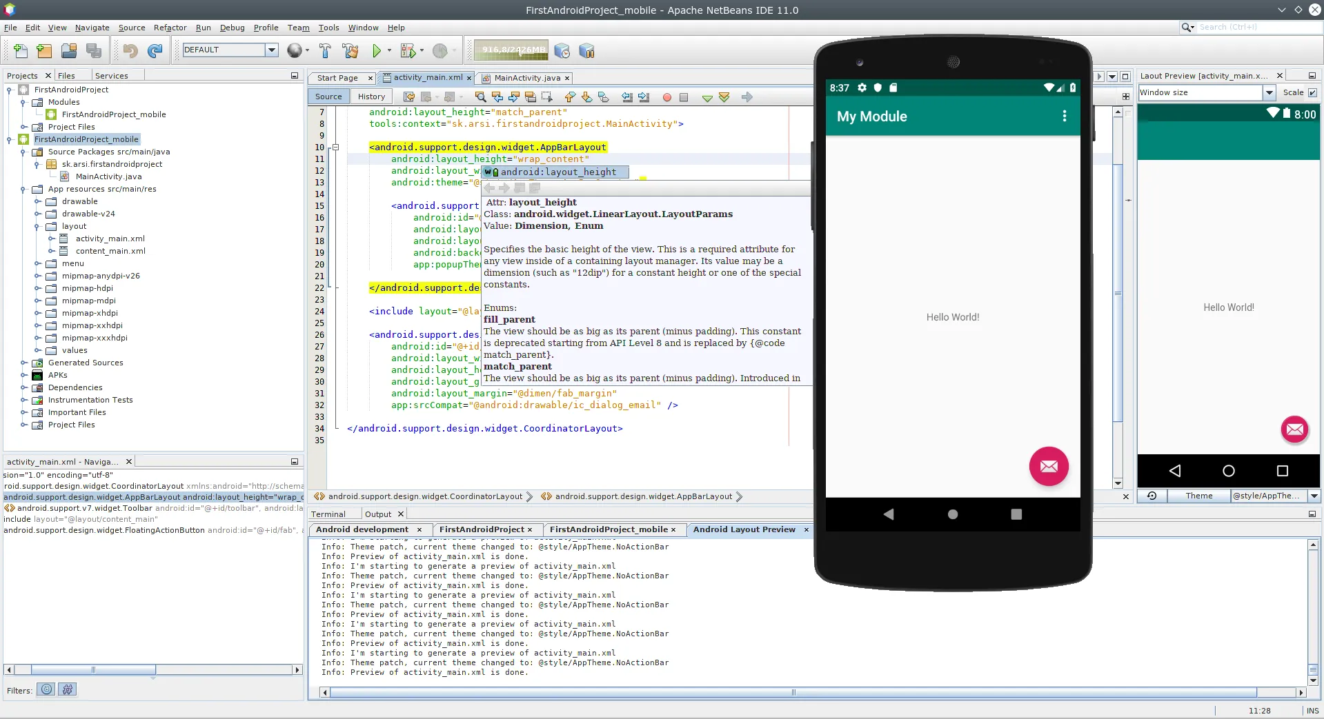Click the memory usage bar to run garbage collection
Viewport: 1324px width, 719px height.
tap(511, 50)
